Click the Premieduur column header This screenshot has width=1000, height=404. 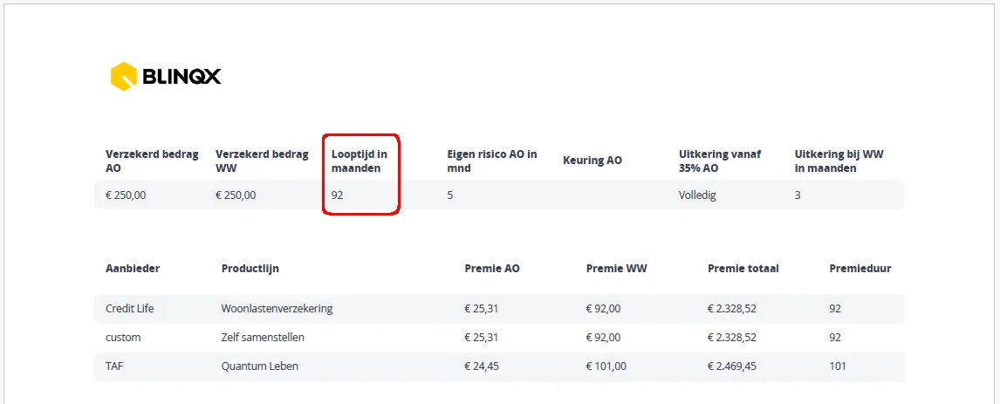point(860,269)
